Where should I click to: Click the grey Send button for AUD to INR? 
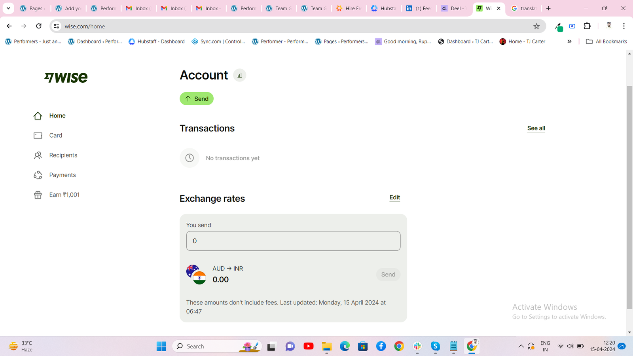(388, 275)
